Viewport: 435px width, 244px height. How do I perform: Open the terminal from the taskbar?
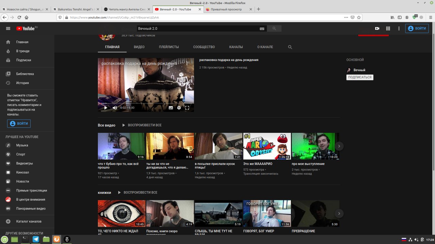coord(25,239)
